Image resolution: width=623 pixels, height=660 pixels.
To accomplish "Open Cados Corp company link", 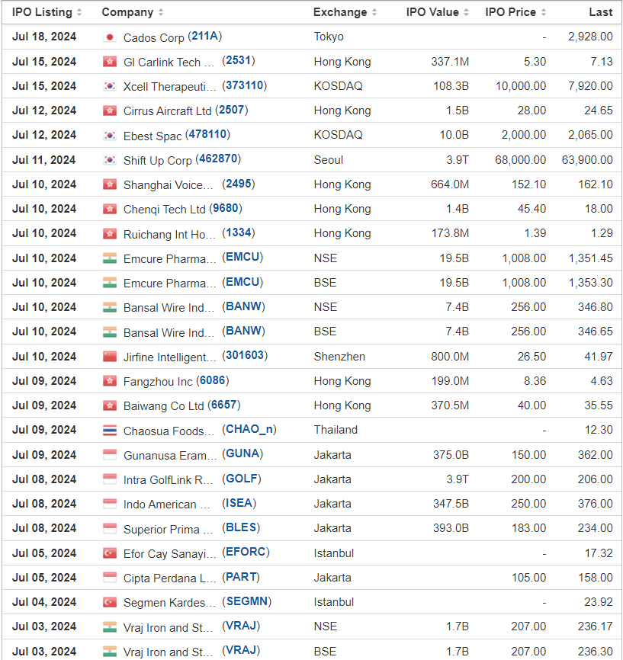I will pos(154,38).
